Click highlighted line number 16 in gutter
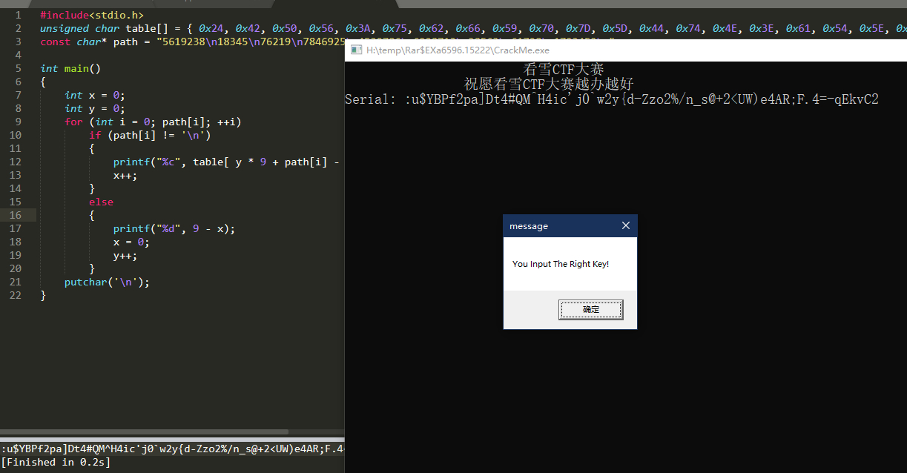907x473 pixels. tap(16, 215)
